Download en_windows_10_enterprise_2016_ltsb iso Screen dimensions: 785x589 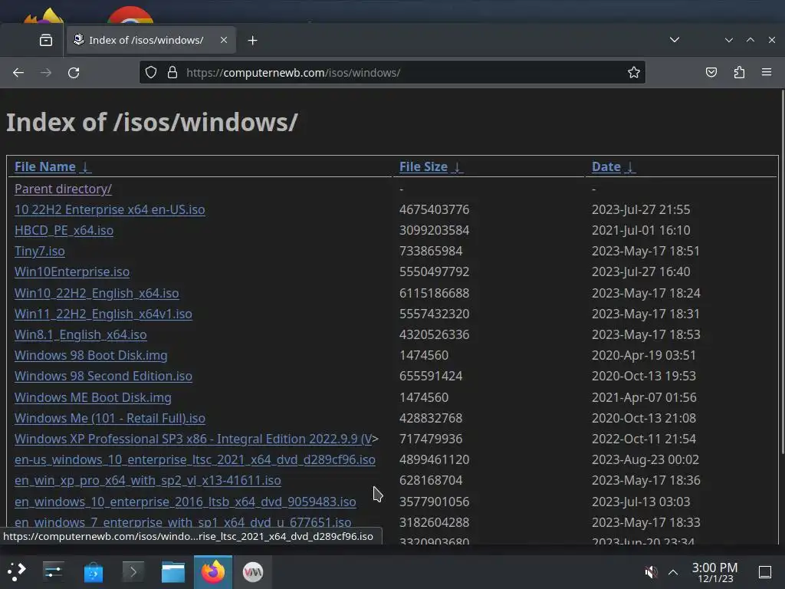[x=186, y=502]
